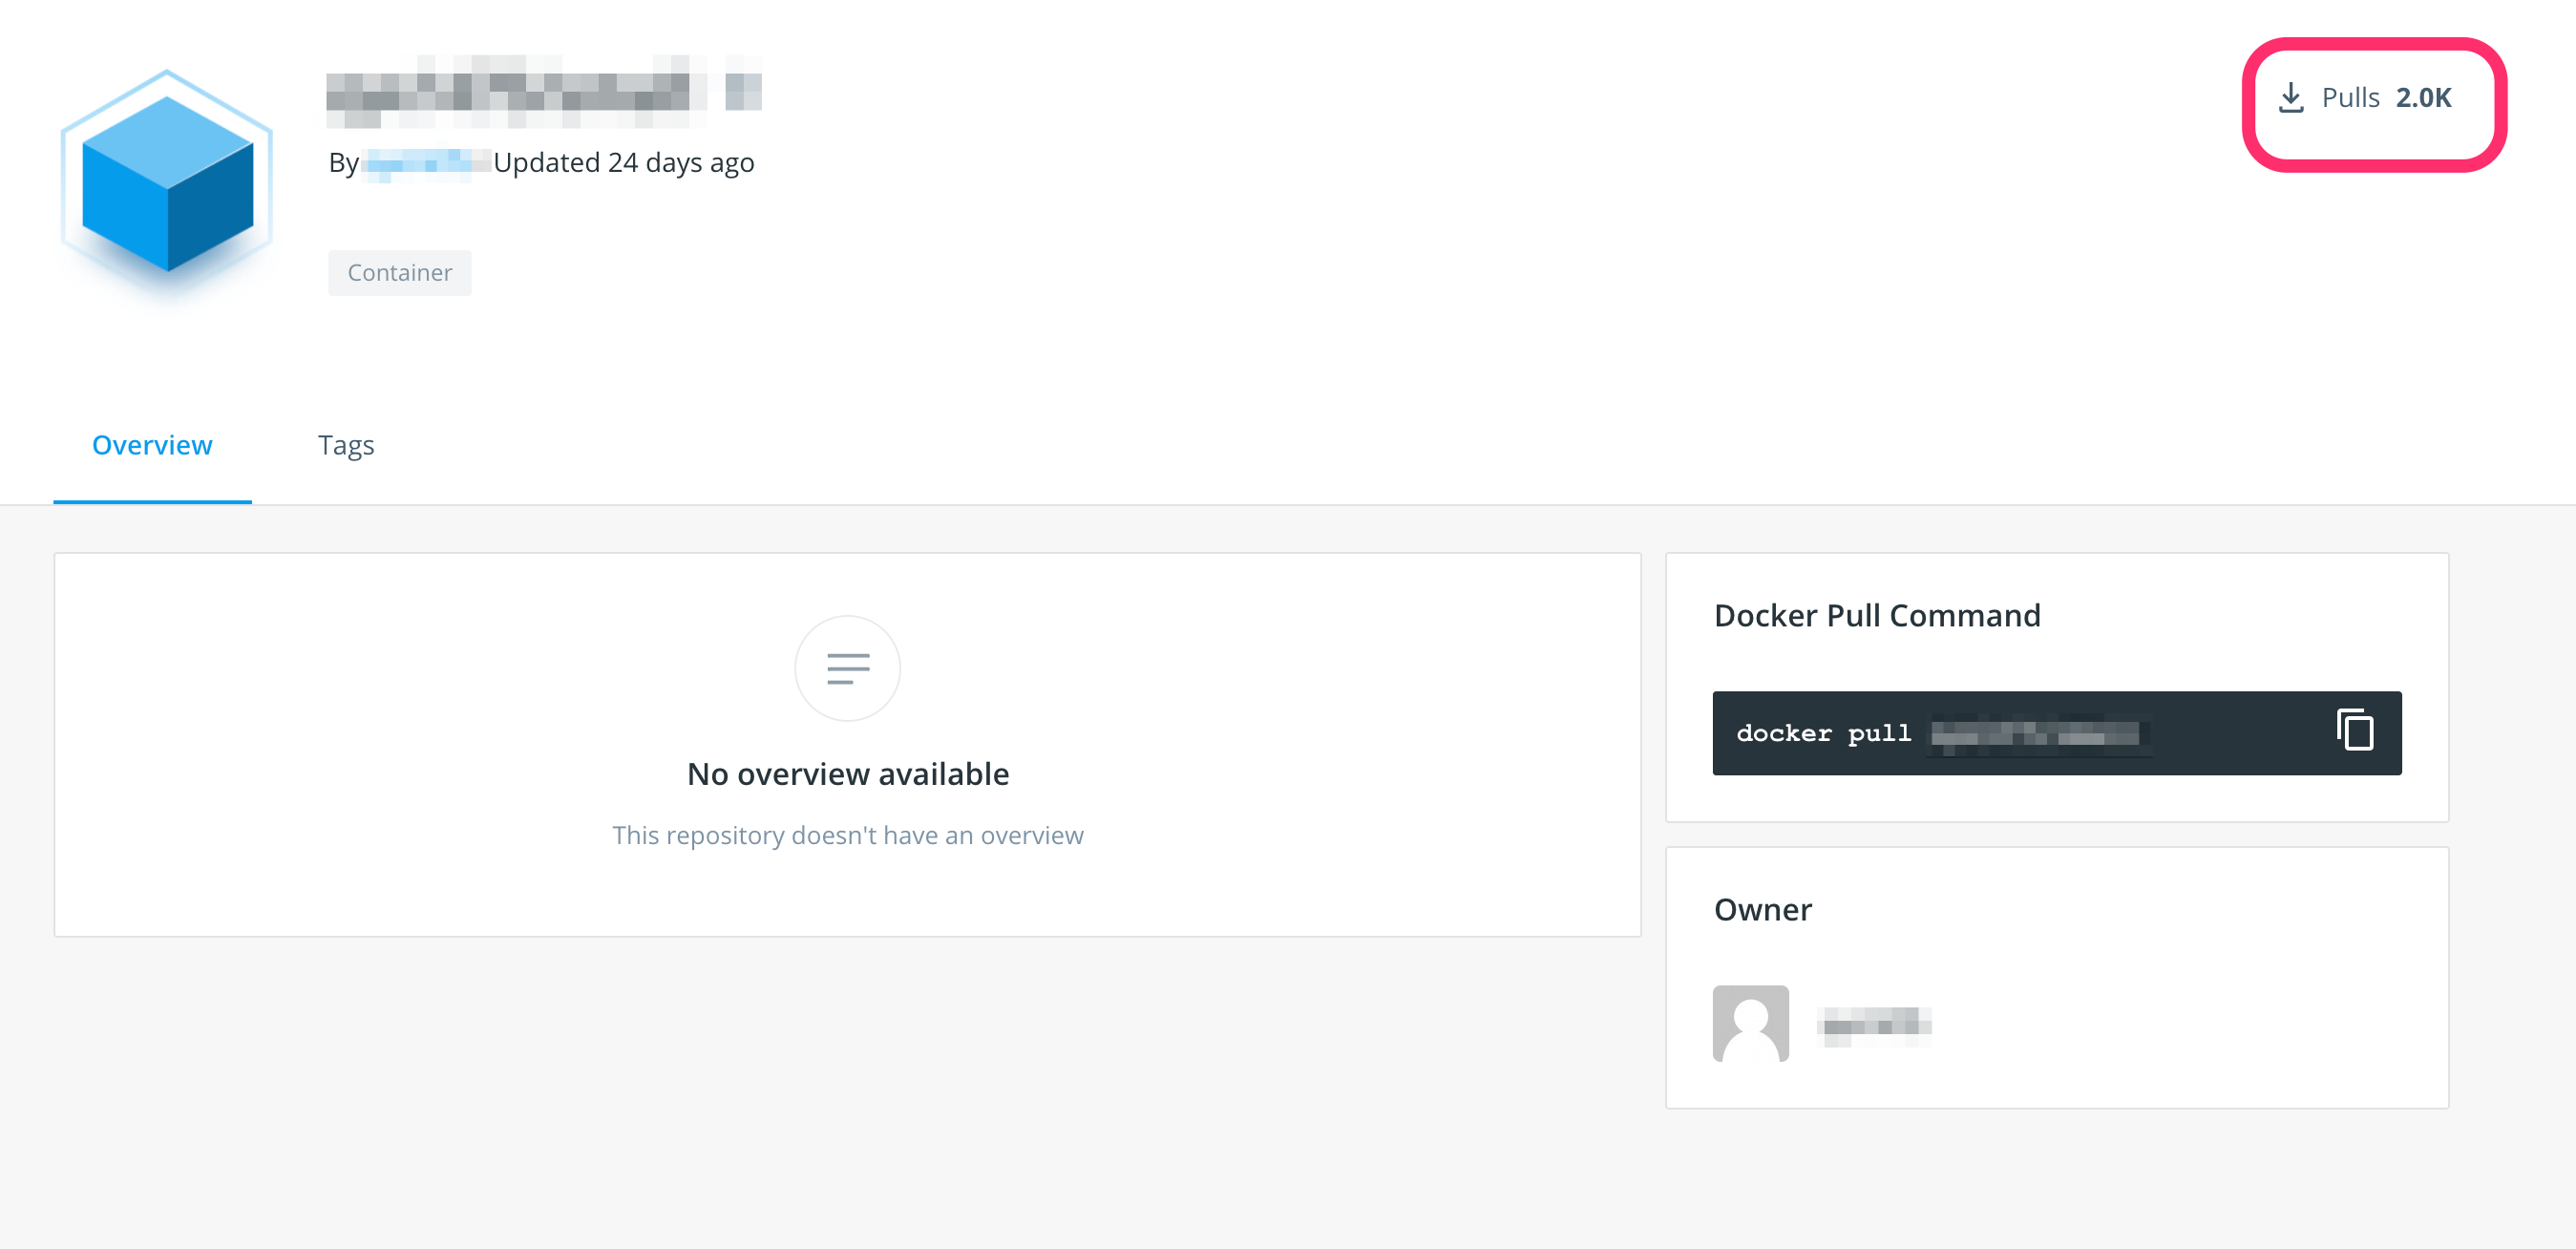Image resolution: width=2576 pixels, height=1249 pixels.
Task: Click the "Owner" section heading
Action: pyautogui.click(x=1762, y=909)
